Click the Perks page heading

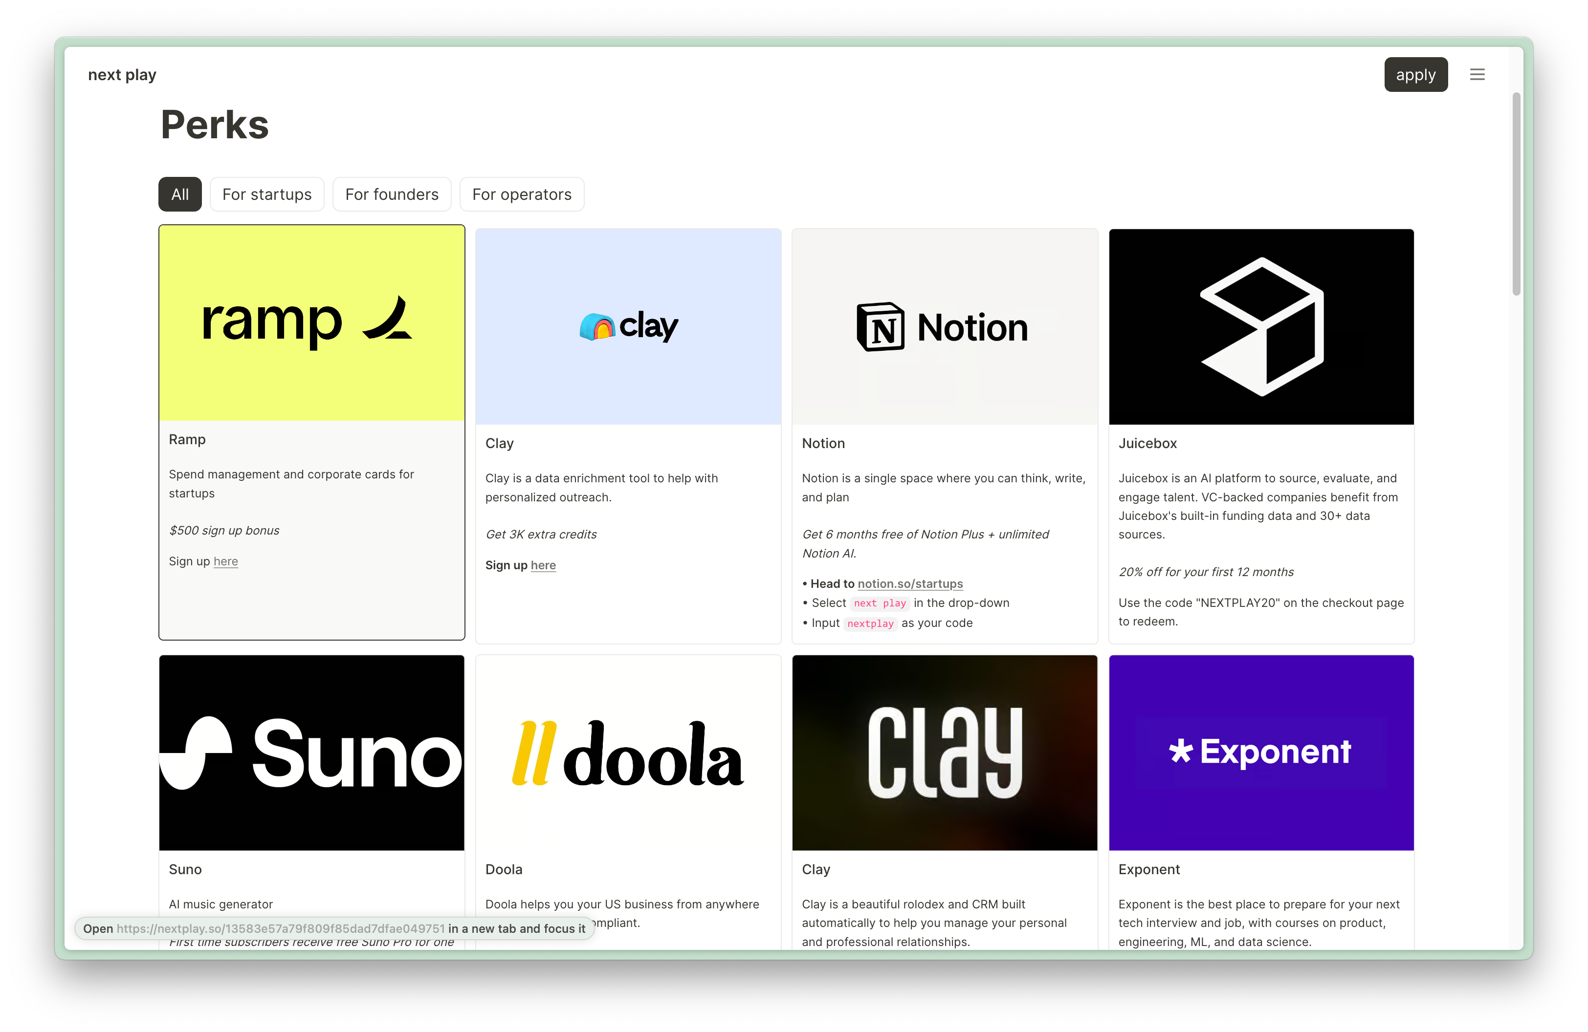tap(214, 125)
